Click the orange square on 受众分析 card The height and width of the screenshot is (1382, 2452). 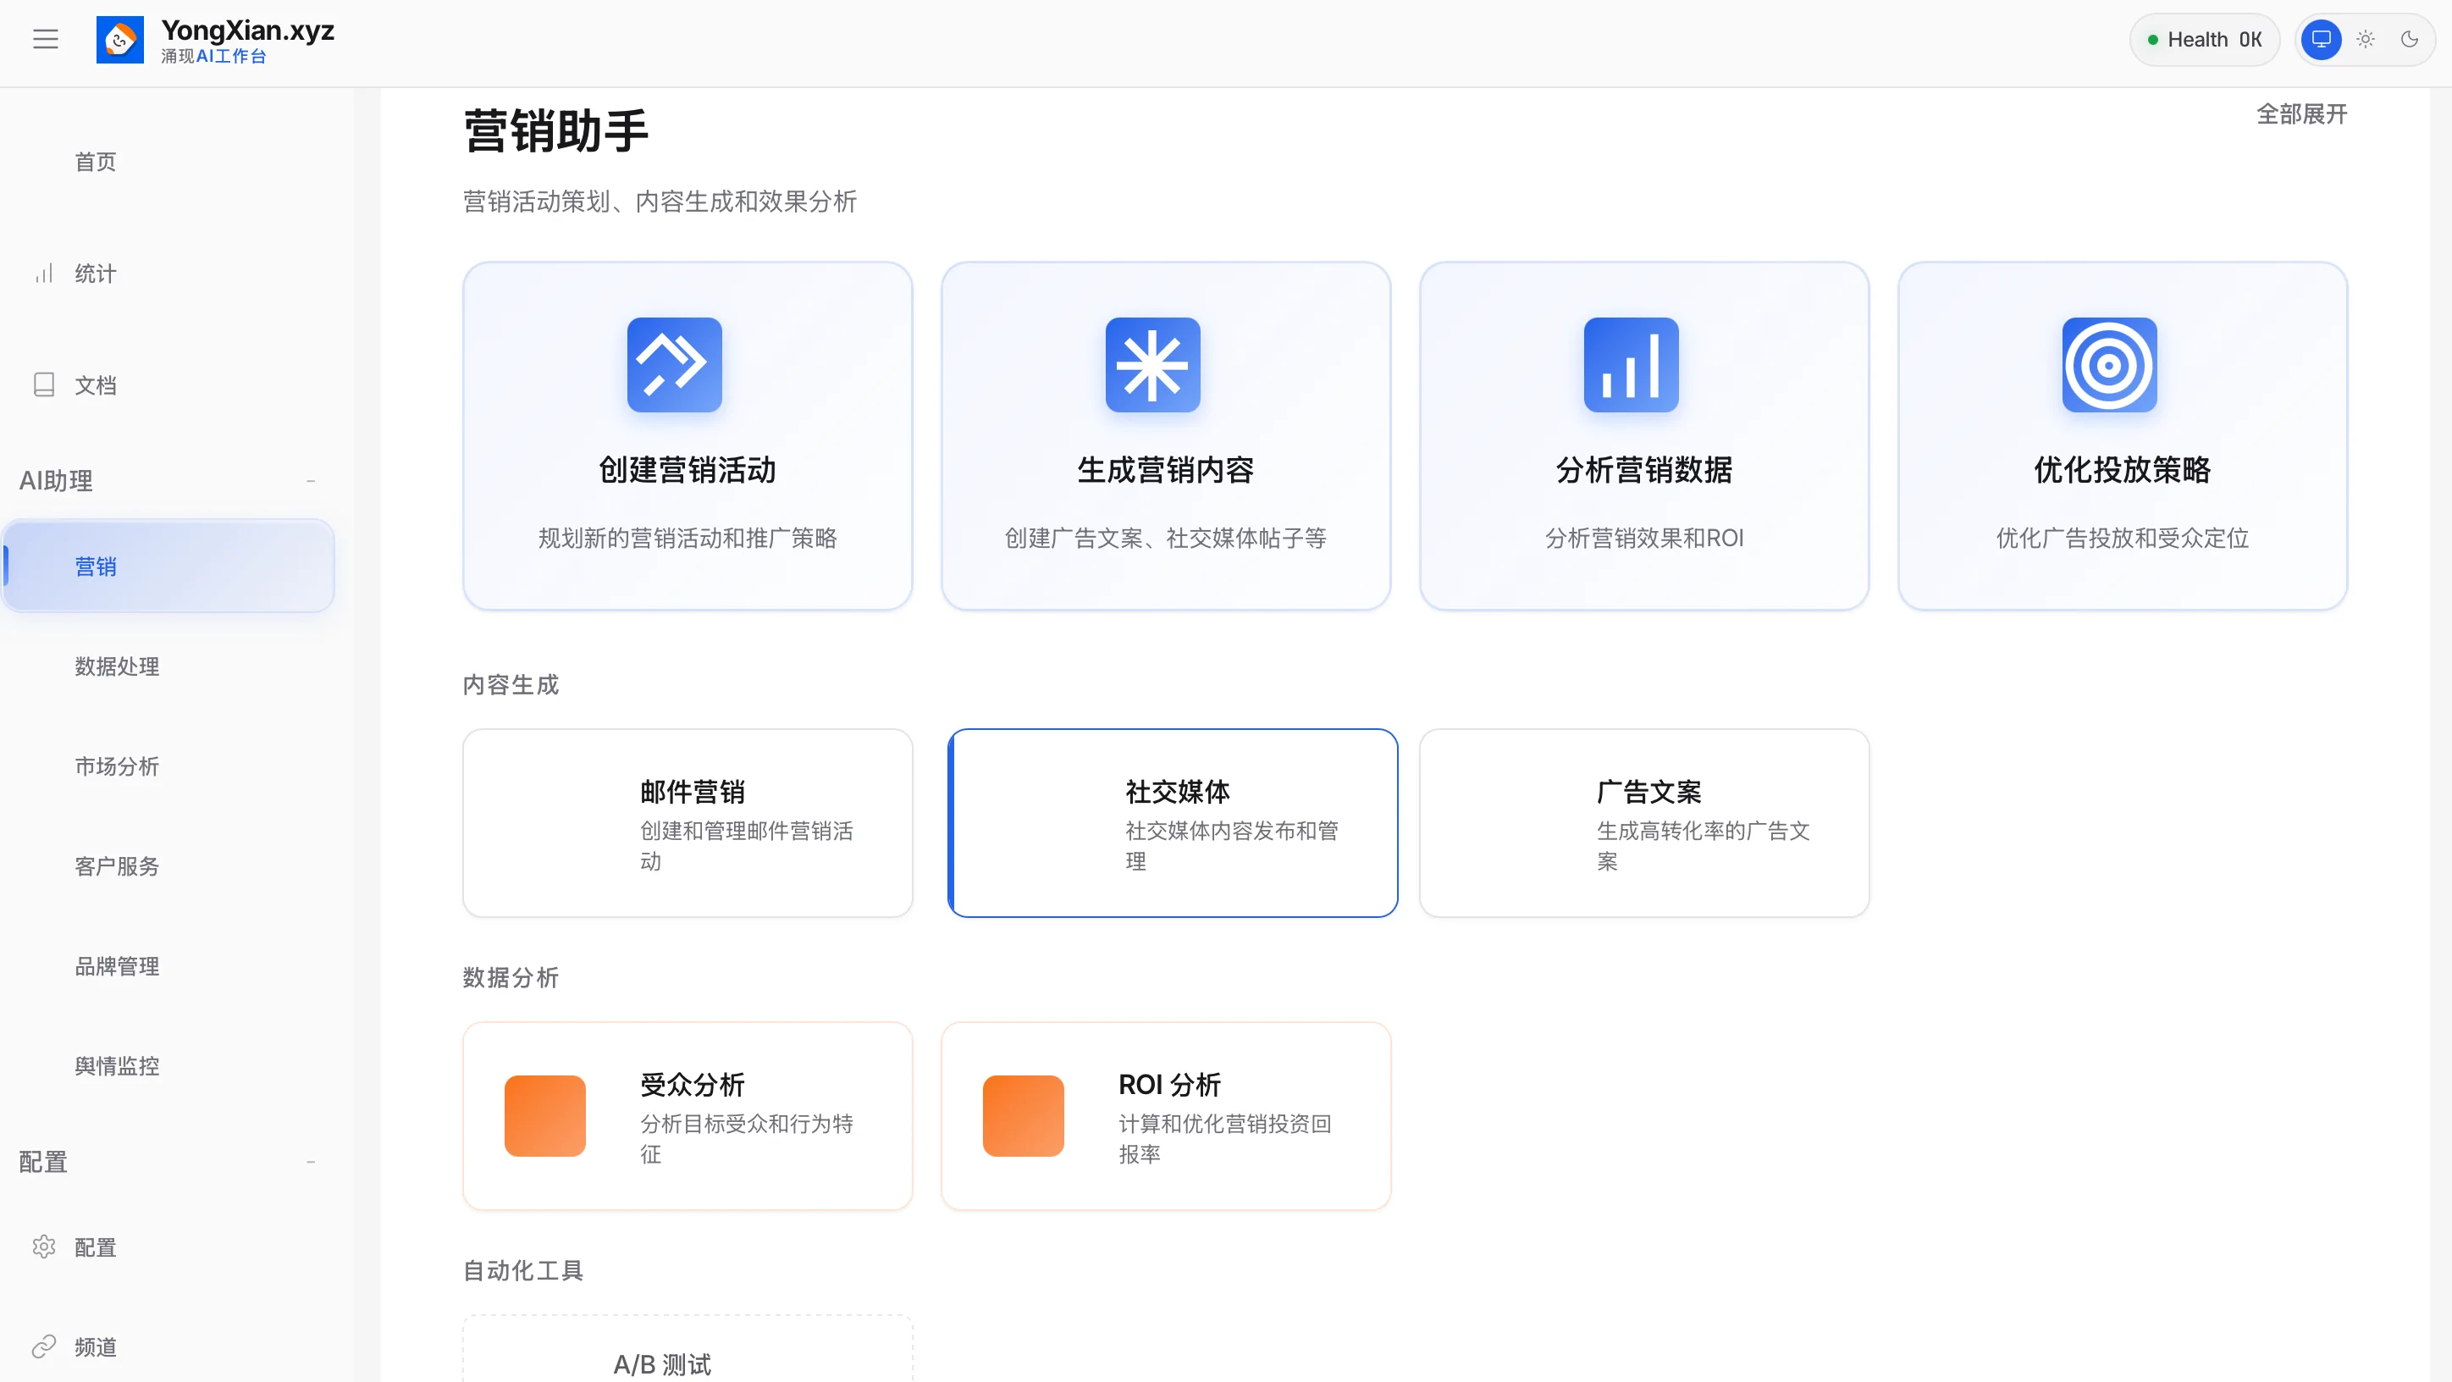[544, 1115]
